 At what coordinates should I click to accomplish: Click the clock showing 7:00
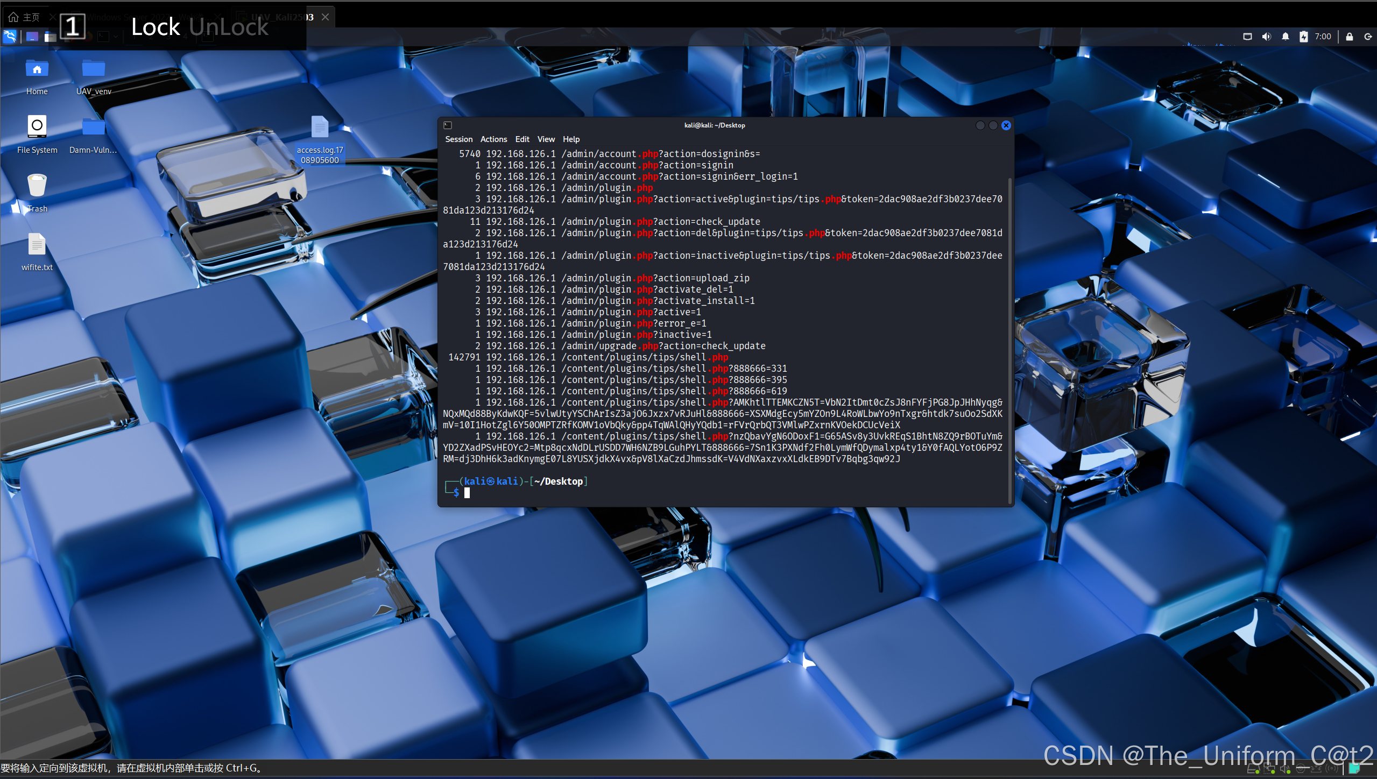1323,37
